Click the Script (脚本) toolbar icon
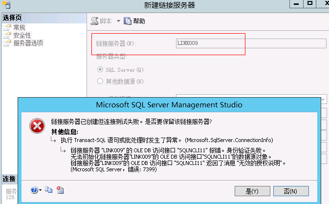 click(x=94, y=21)
